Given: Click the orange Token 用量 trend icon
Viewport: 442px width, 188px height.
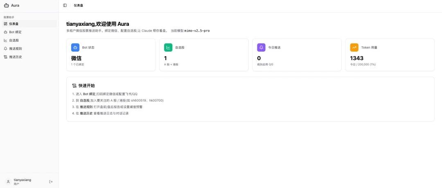Looking at the screenshot, I should pos(354,48).
